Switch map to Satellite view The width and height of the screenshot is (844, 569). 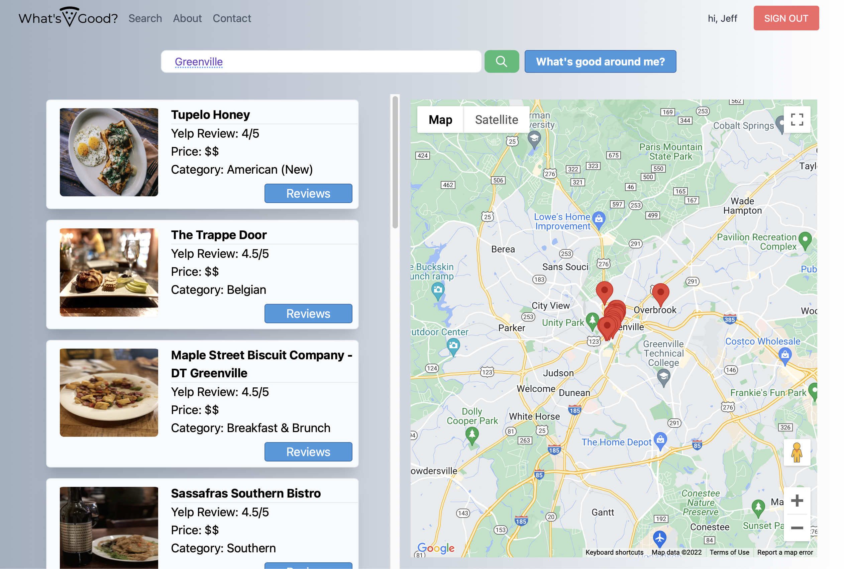click(497, 119)
